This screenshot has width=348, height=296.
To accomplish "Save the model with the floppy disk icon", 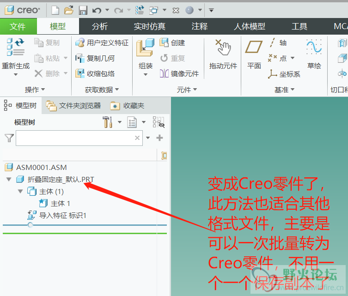I will pos(83,10).
